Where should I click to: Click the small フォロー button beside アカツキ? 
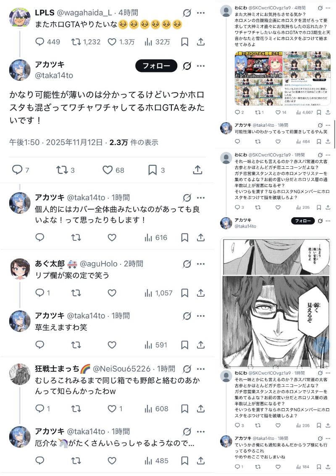click(x=303, y=221)
